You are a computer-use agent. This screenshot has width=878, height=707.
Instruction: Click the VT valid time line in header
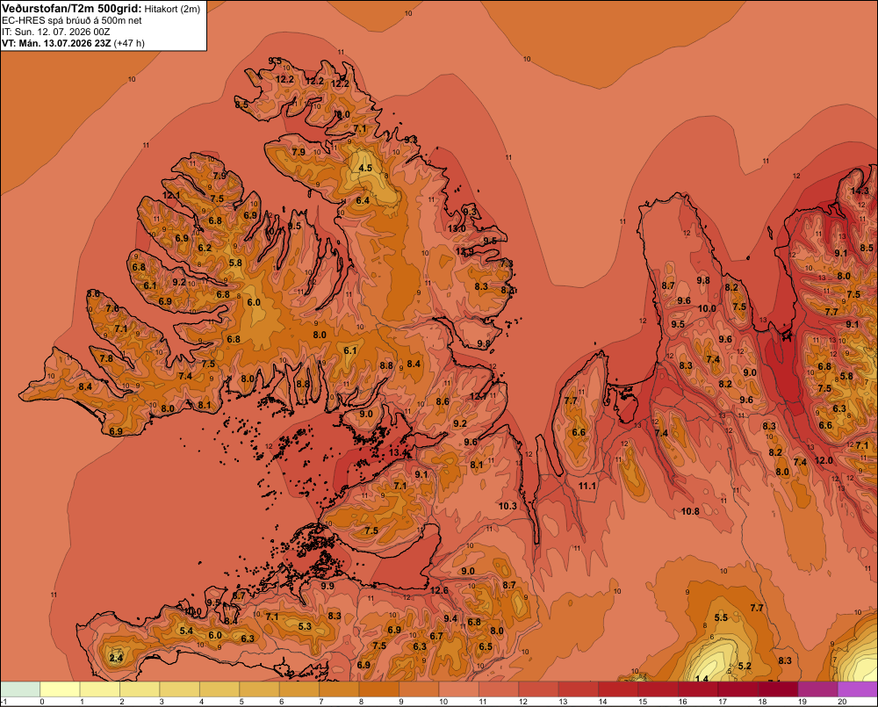pyautogui.click(x=73, y=43)
